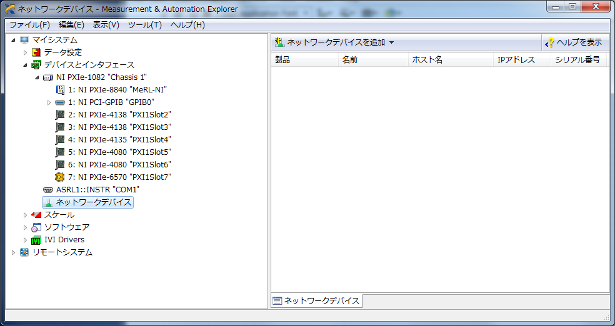Viewport: 615px width, 326px height.
Task: Click the デバイスとインタフェース icon
Action: coord(36,65)
